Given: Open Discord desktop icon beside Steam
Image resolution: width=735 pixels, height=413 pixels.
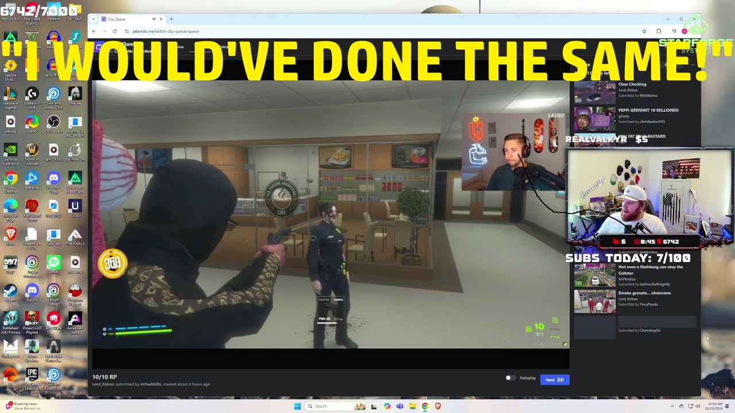Looking at the screenshot, I should point(32,293).
